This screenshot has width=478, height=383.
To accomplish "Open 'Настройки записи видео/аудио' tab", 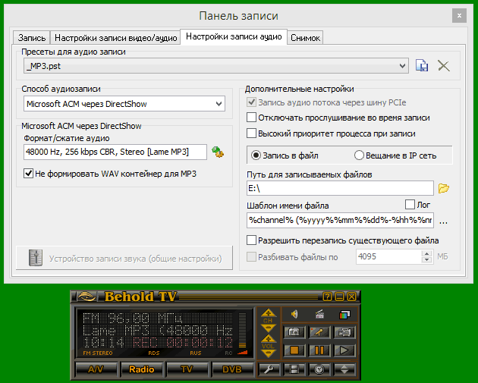I will pos(115,38).
